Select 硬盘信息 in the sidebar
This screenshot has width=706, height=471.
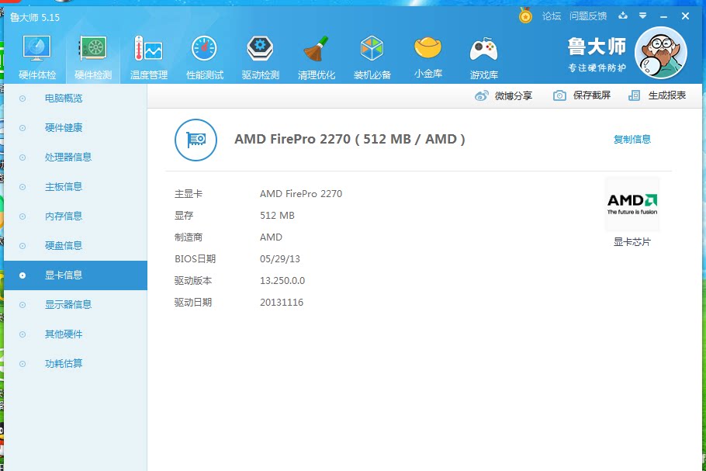pos(75,246)
